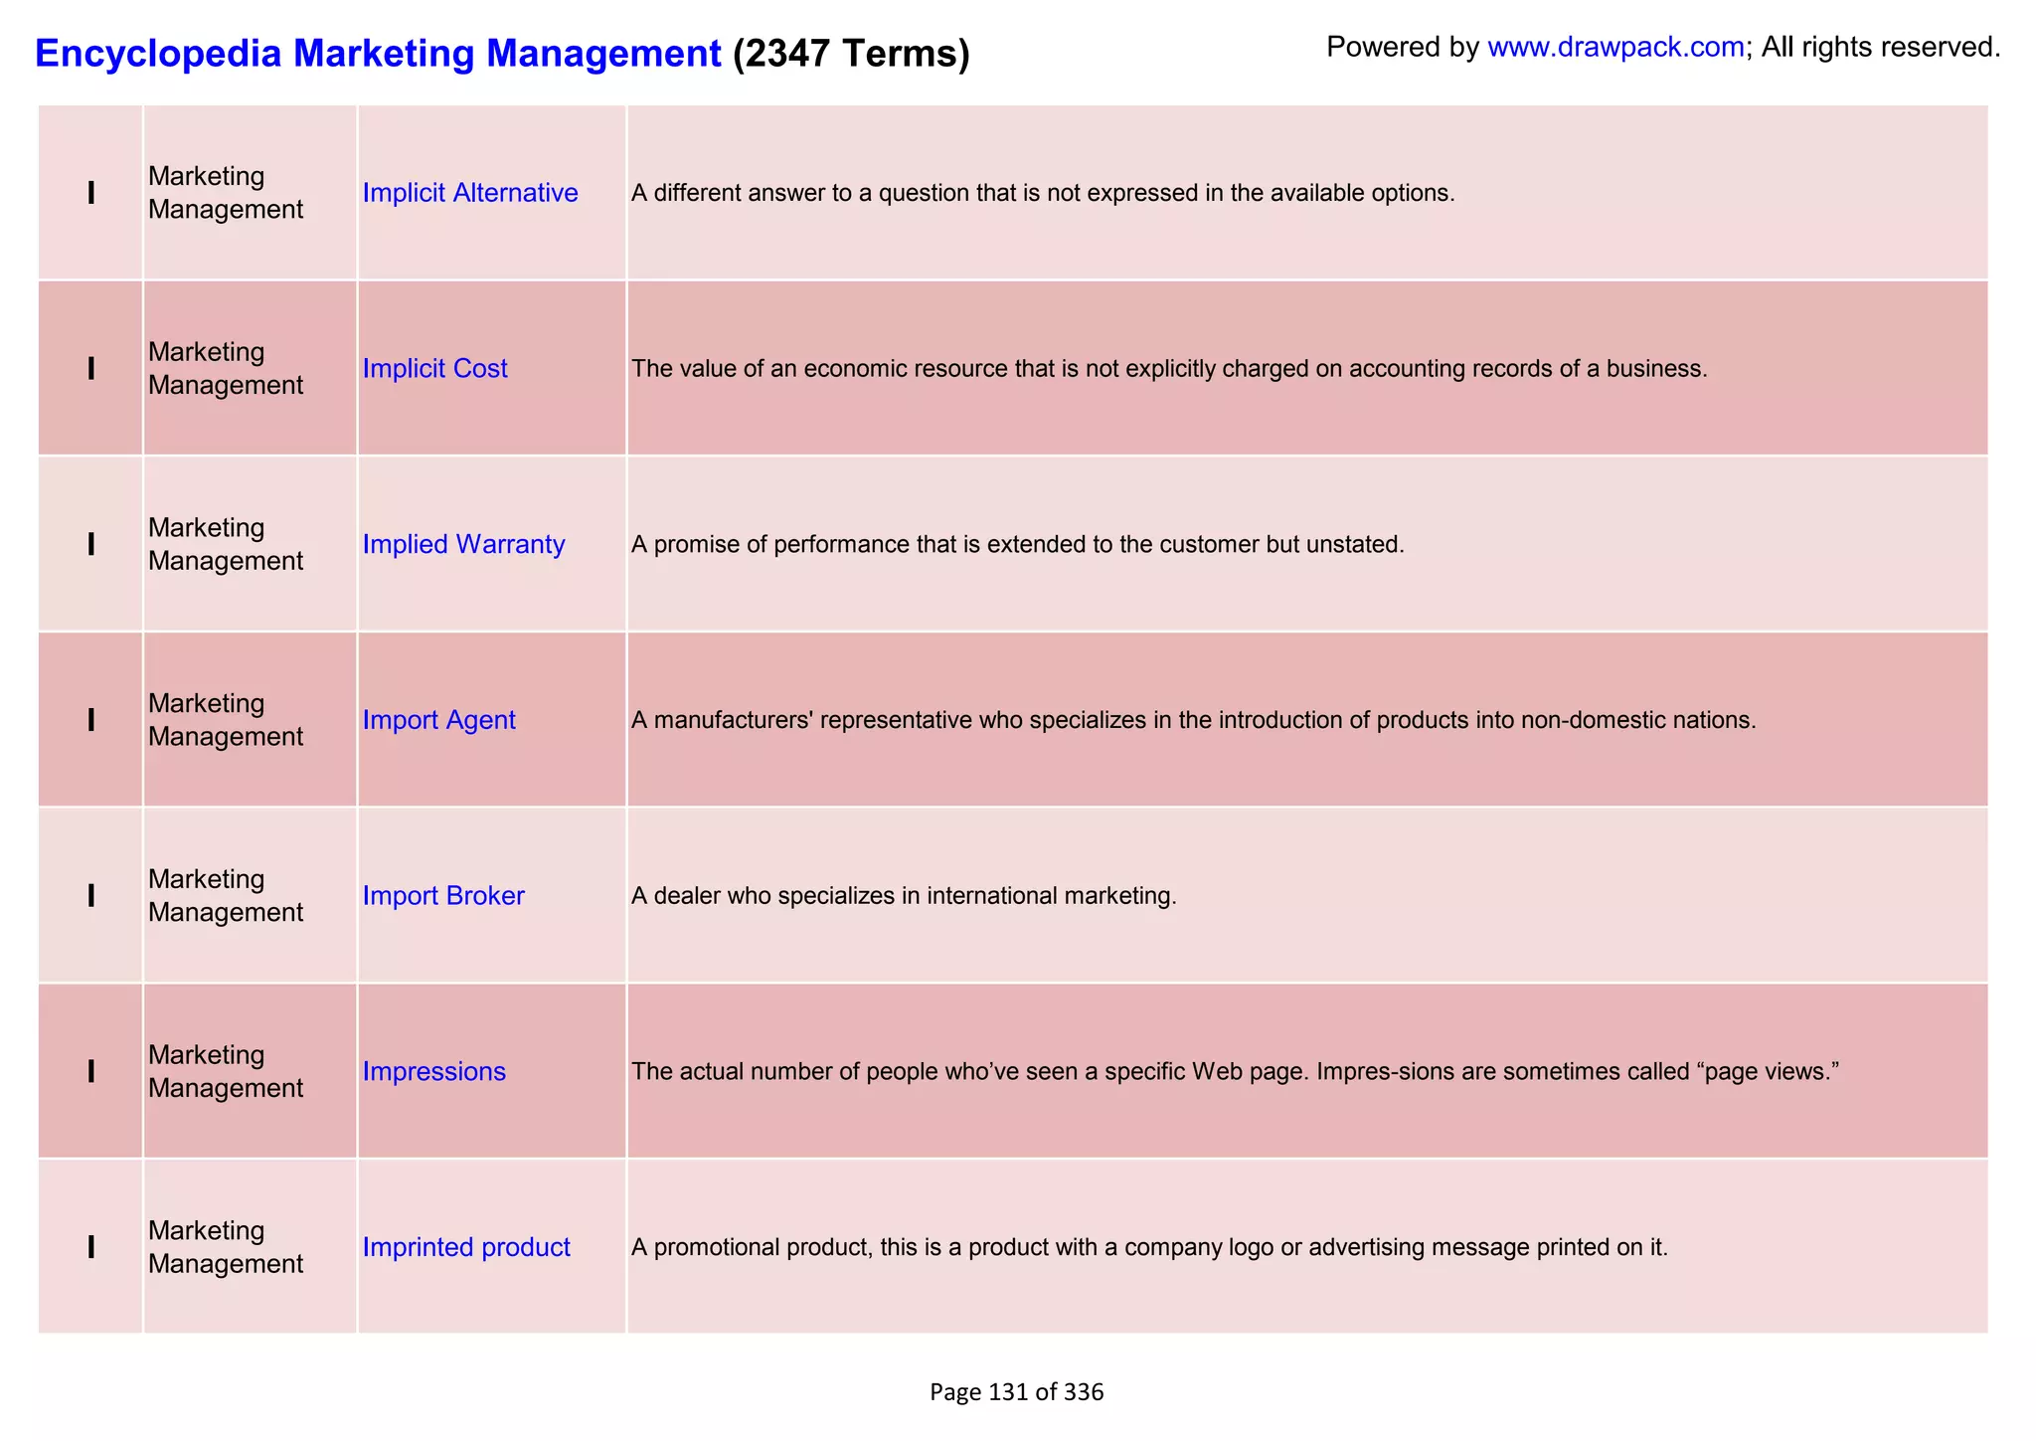Image resolution: width=2036 pixels, height=1441 pixels.
Task: Select the Implicit Cost definition text
Action: pos(1169,369)
